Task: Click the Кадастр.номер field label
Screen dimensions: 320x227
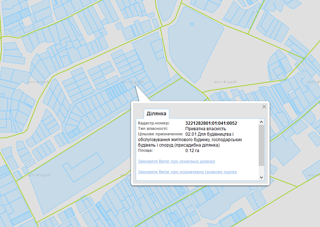Action: pos(151,123)
